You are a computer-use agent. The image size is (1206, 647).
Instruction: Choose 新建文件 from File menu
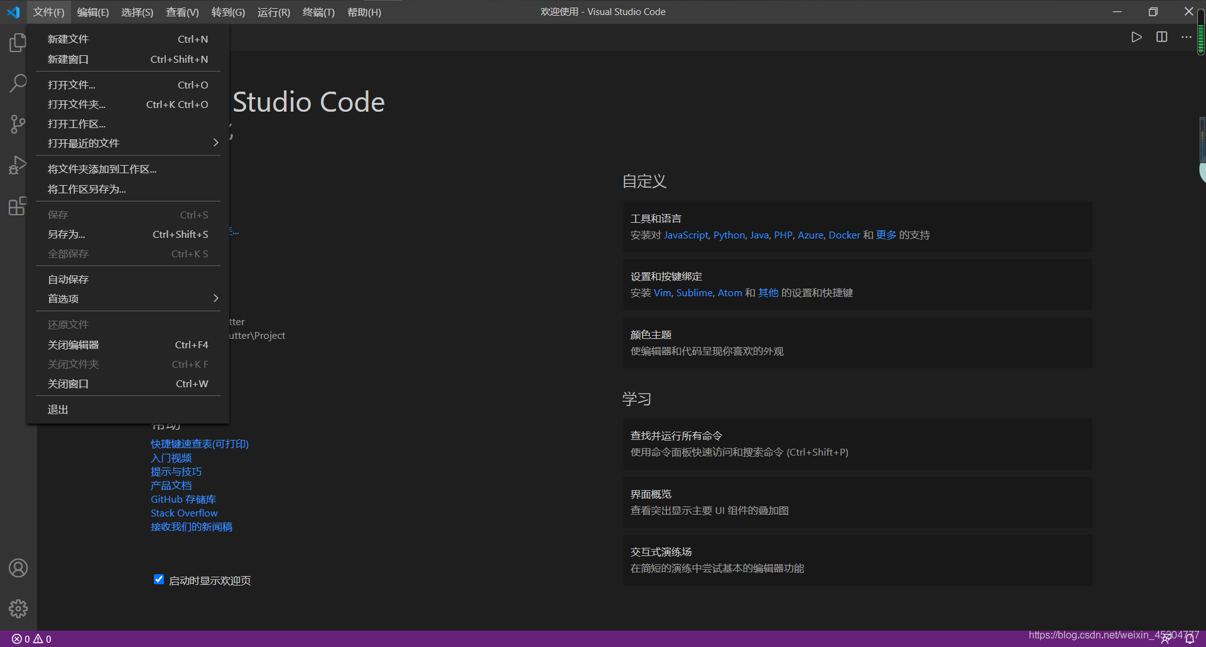point(128,39)
